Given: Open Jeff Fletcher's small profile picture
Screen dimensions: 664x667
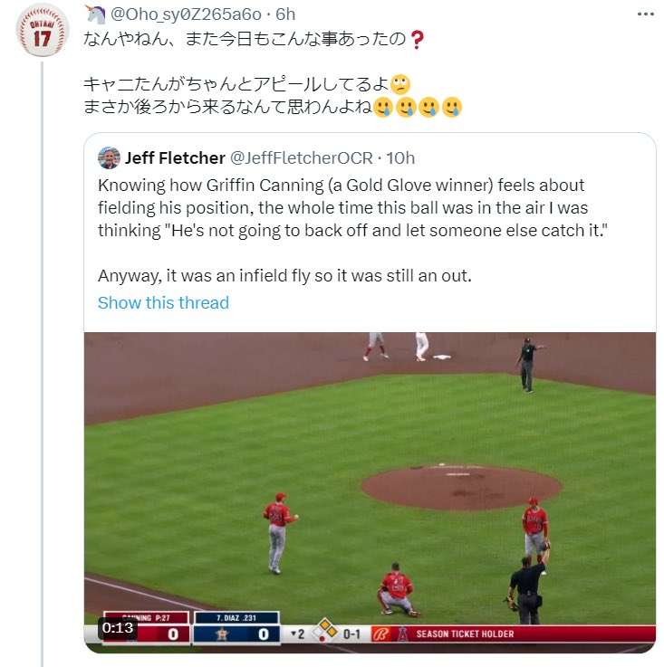Looking at the screenshot, I should (x=109, y=157).
